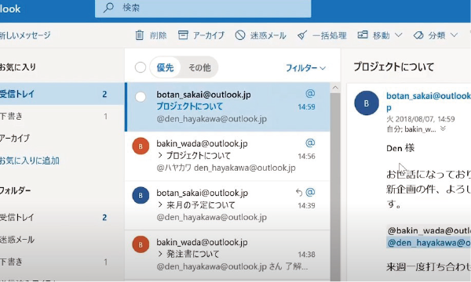Viewport: 471px width, 282px height.
Task: Select favorites 受信トレイ folder
Action: 62,94
